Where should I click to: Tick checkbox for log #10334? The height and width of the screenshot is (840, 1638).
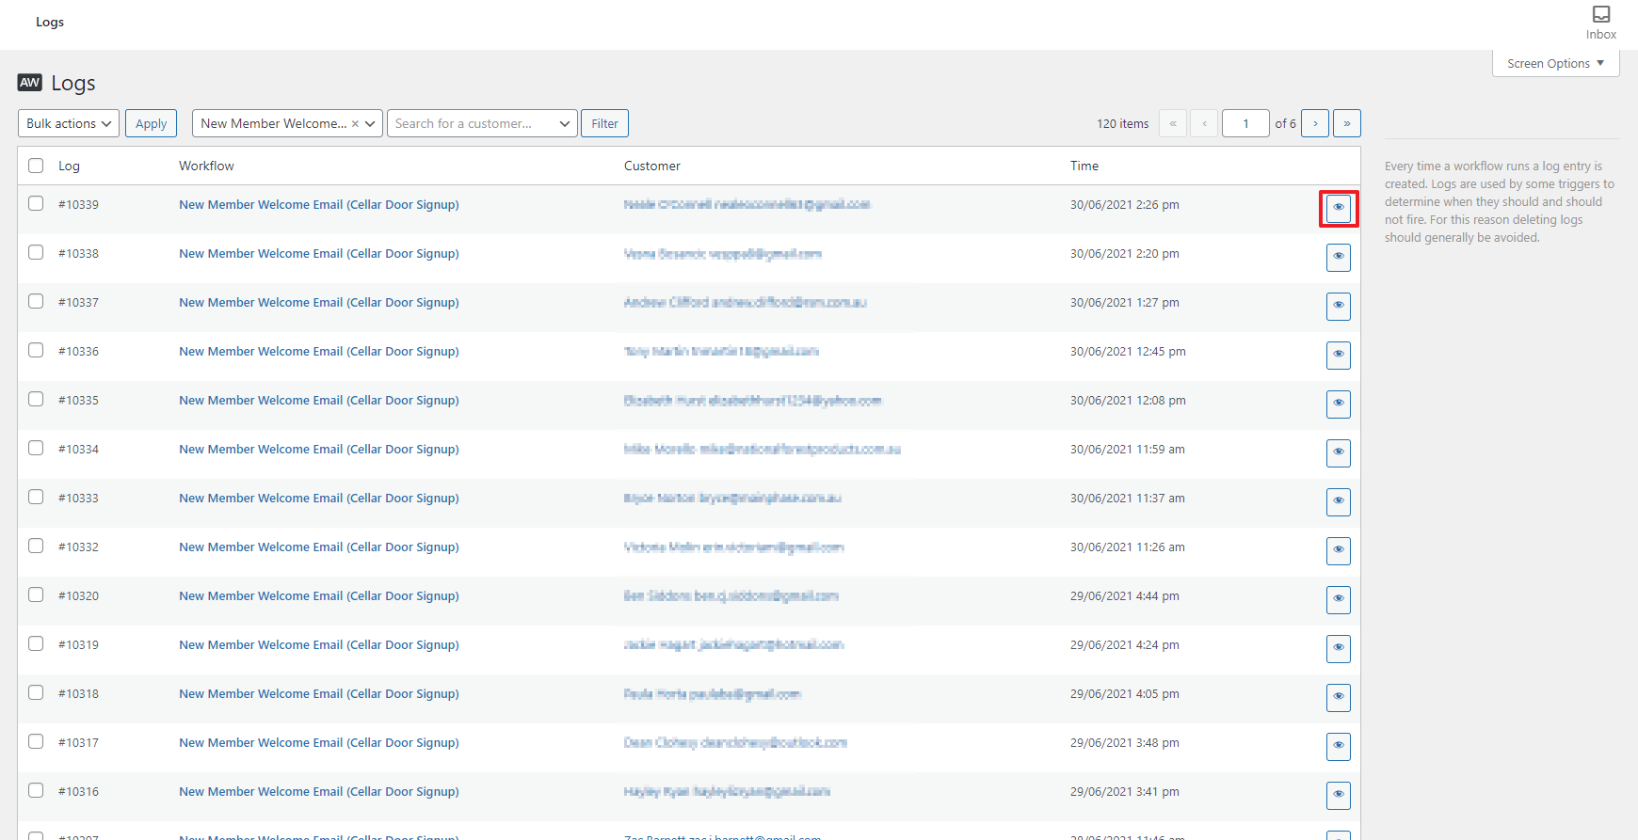coord(36,448)
